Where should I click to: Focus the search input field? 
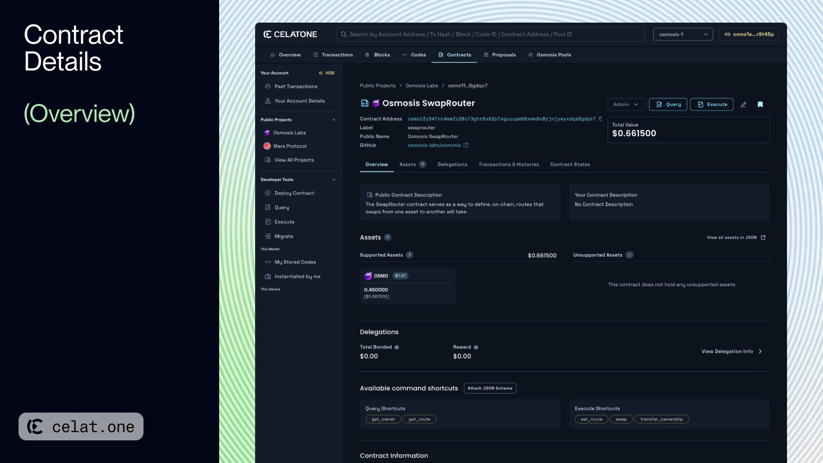point(491,34)
